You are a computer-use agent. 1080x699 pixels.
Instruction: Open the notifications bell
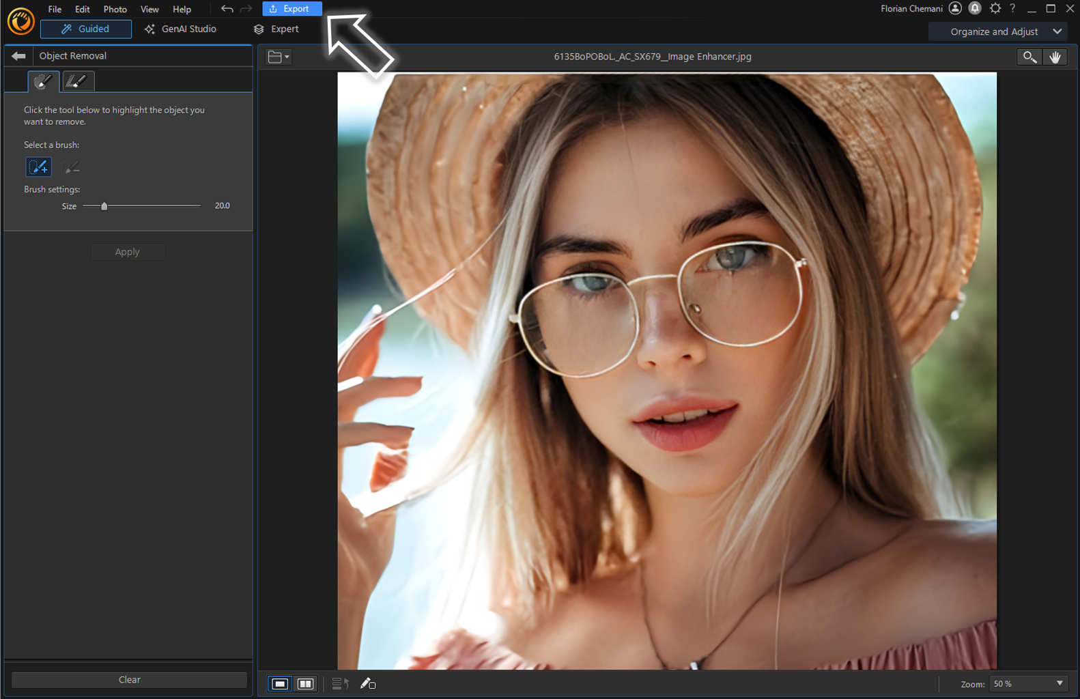tap(975, 8)
